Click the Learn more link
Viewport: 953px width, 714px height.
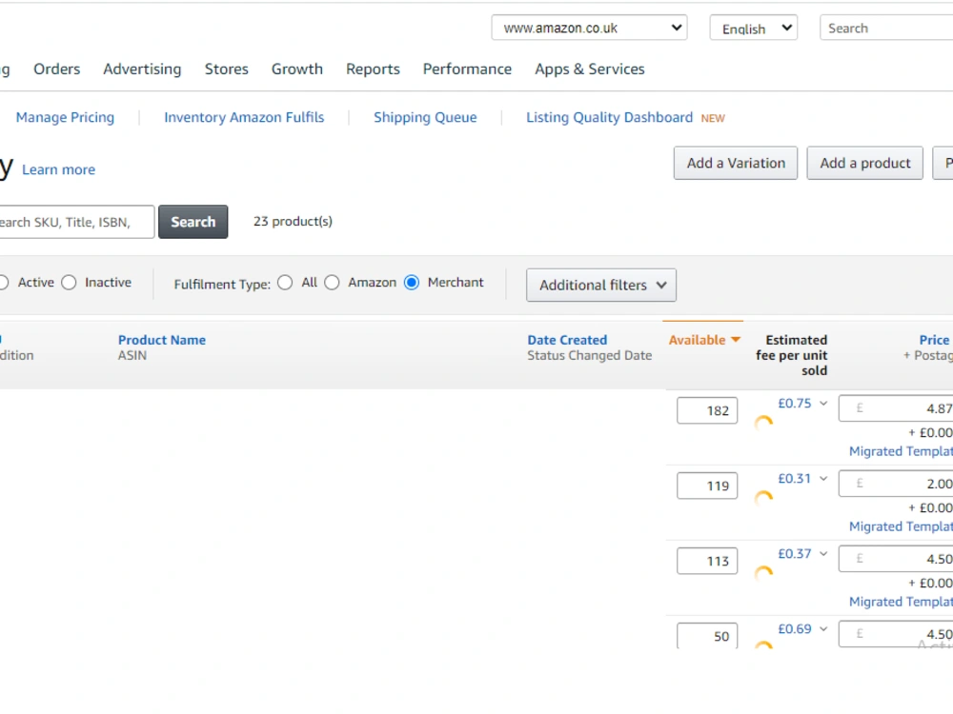click(58, 170)
